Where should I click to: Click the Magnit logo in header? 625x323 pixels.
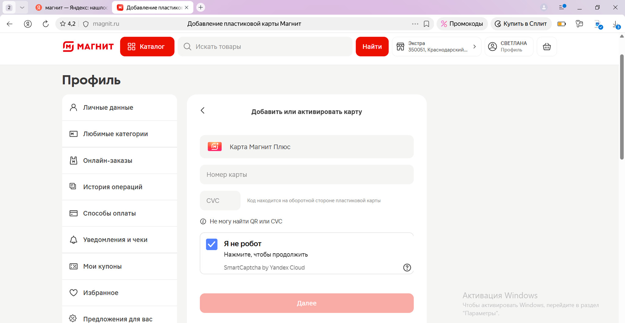(x=88, y=47)
